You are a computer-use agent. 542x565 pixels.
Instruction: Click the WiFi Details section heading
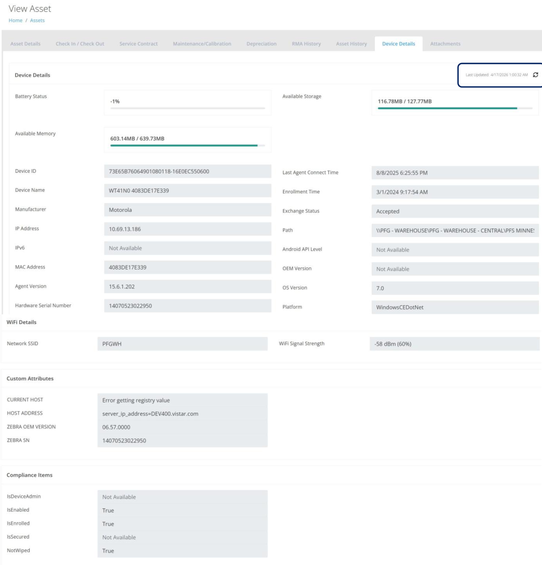tap(21, 322)
